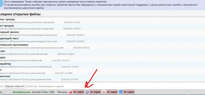Click the Google blue '8' region icon
Screen dimensions: 205x95
coord(121,92)
